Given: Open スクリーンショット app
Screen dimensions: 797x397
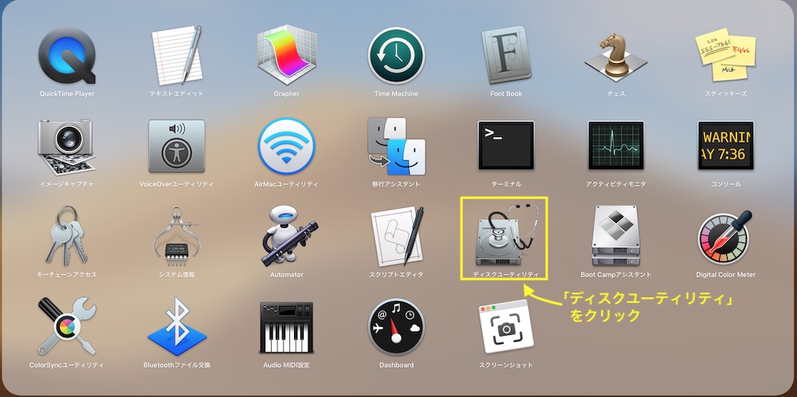Looking at the screenshot, I should [x=506, y=327].
